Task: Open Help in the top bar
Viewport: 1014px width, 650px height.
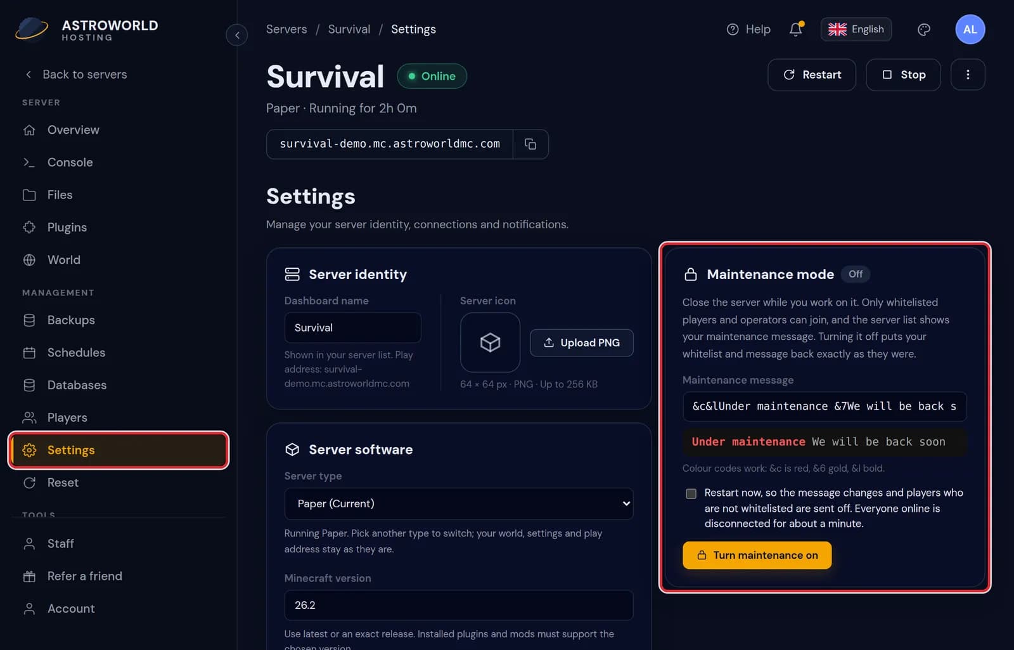Action: [x=748, y=29]
